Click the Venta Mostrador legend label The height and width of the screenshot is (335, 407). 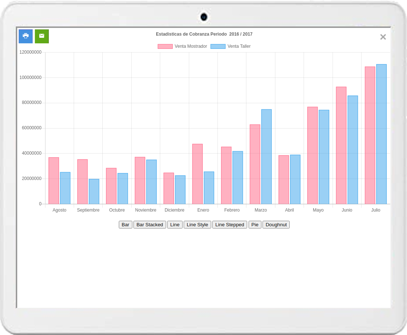191,46
